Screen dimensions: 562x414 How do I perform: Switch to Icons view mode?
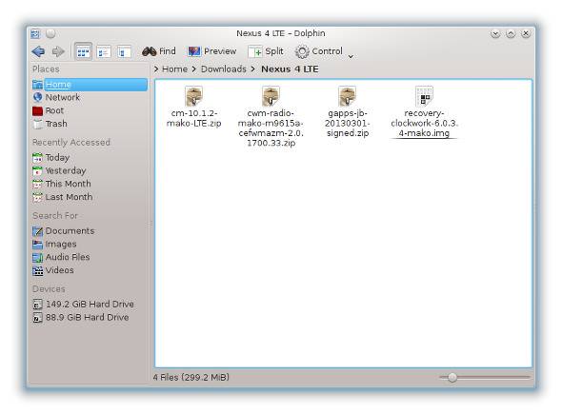click(83, 52)
